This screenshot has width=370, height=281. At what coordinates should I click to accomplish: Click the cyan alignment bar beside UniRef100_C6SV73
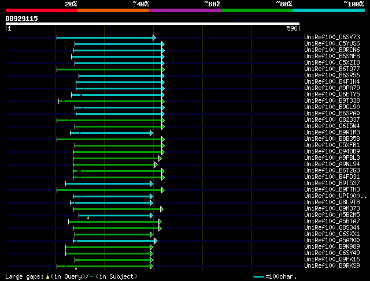(105, 38)
